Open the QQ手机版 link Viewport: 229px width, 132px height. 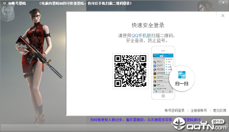pyautogui.click(x=141, y=36)
